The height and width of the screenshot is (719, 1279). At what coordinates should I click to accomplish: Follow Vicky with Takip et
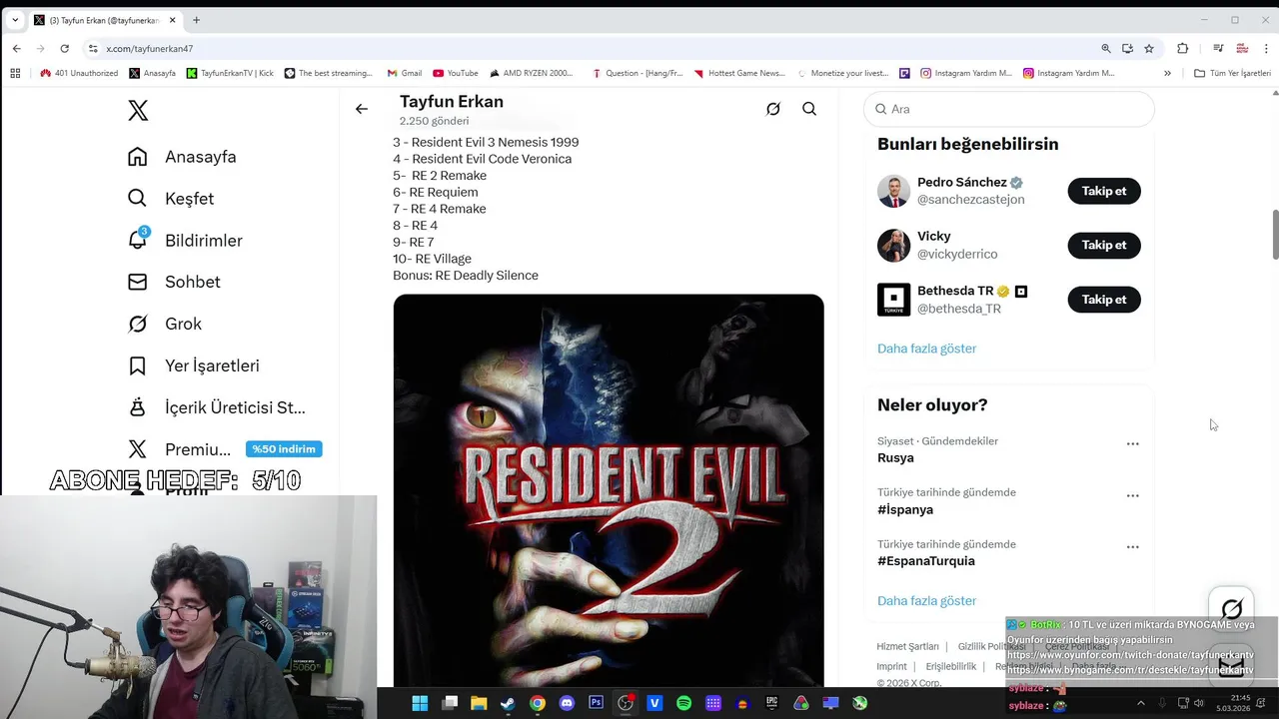[1104, 245]
